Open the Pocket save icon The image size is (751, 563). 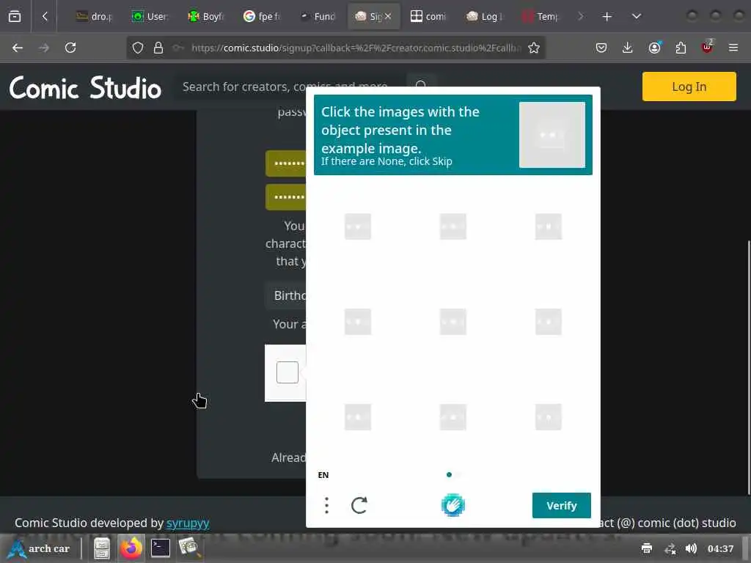pyautogui.click(x=601, y=48)
